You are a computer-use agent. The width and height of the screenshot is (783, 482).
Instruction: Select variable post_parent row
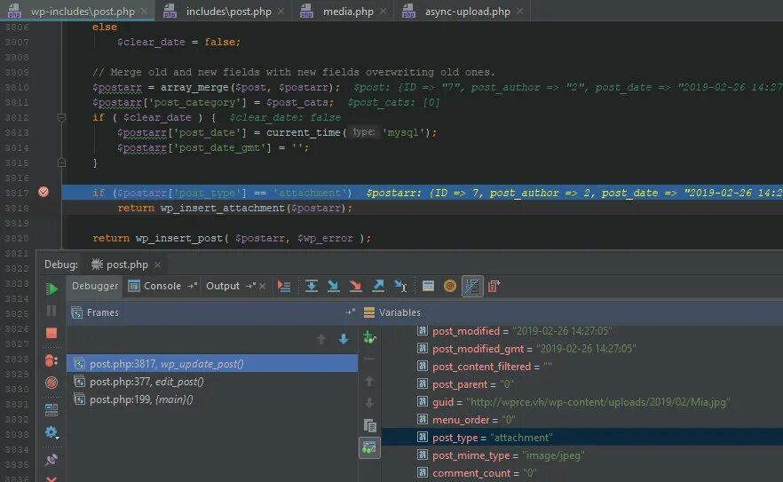[x=582, y=384]
